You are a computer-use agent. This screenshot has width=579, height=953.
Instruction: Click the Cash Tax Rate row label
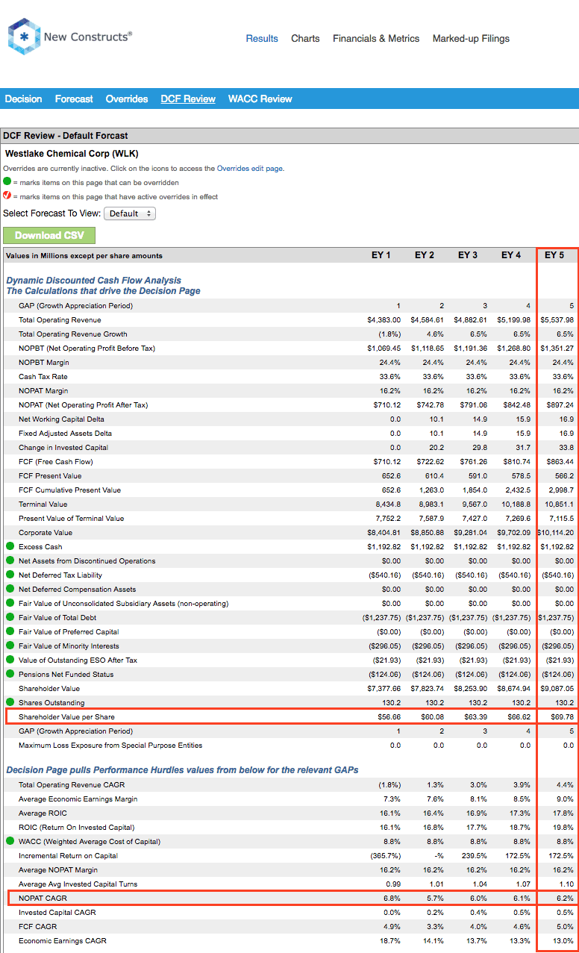(43, 377)
